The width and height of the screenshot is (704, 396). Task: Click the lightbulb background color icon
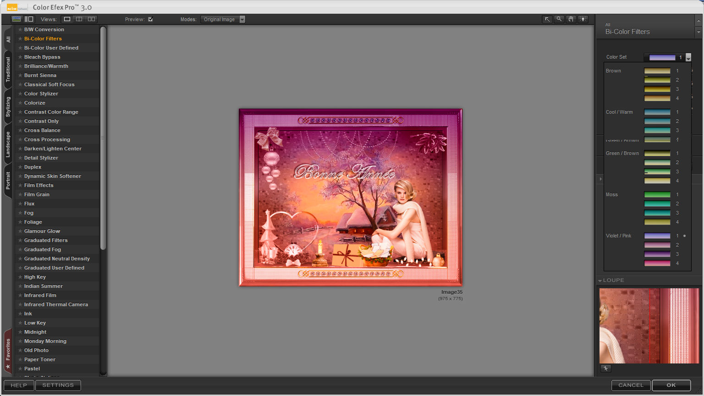coord(583,19)
